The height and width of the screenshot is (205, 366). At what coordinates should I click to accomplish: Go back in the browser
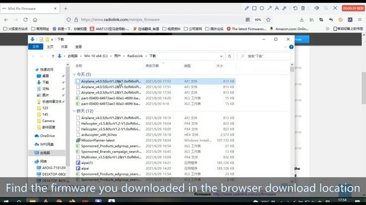(6, 20)
